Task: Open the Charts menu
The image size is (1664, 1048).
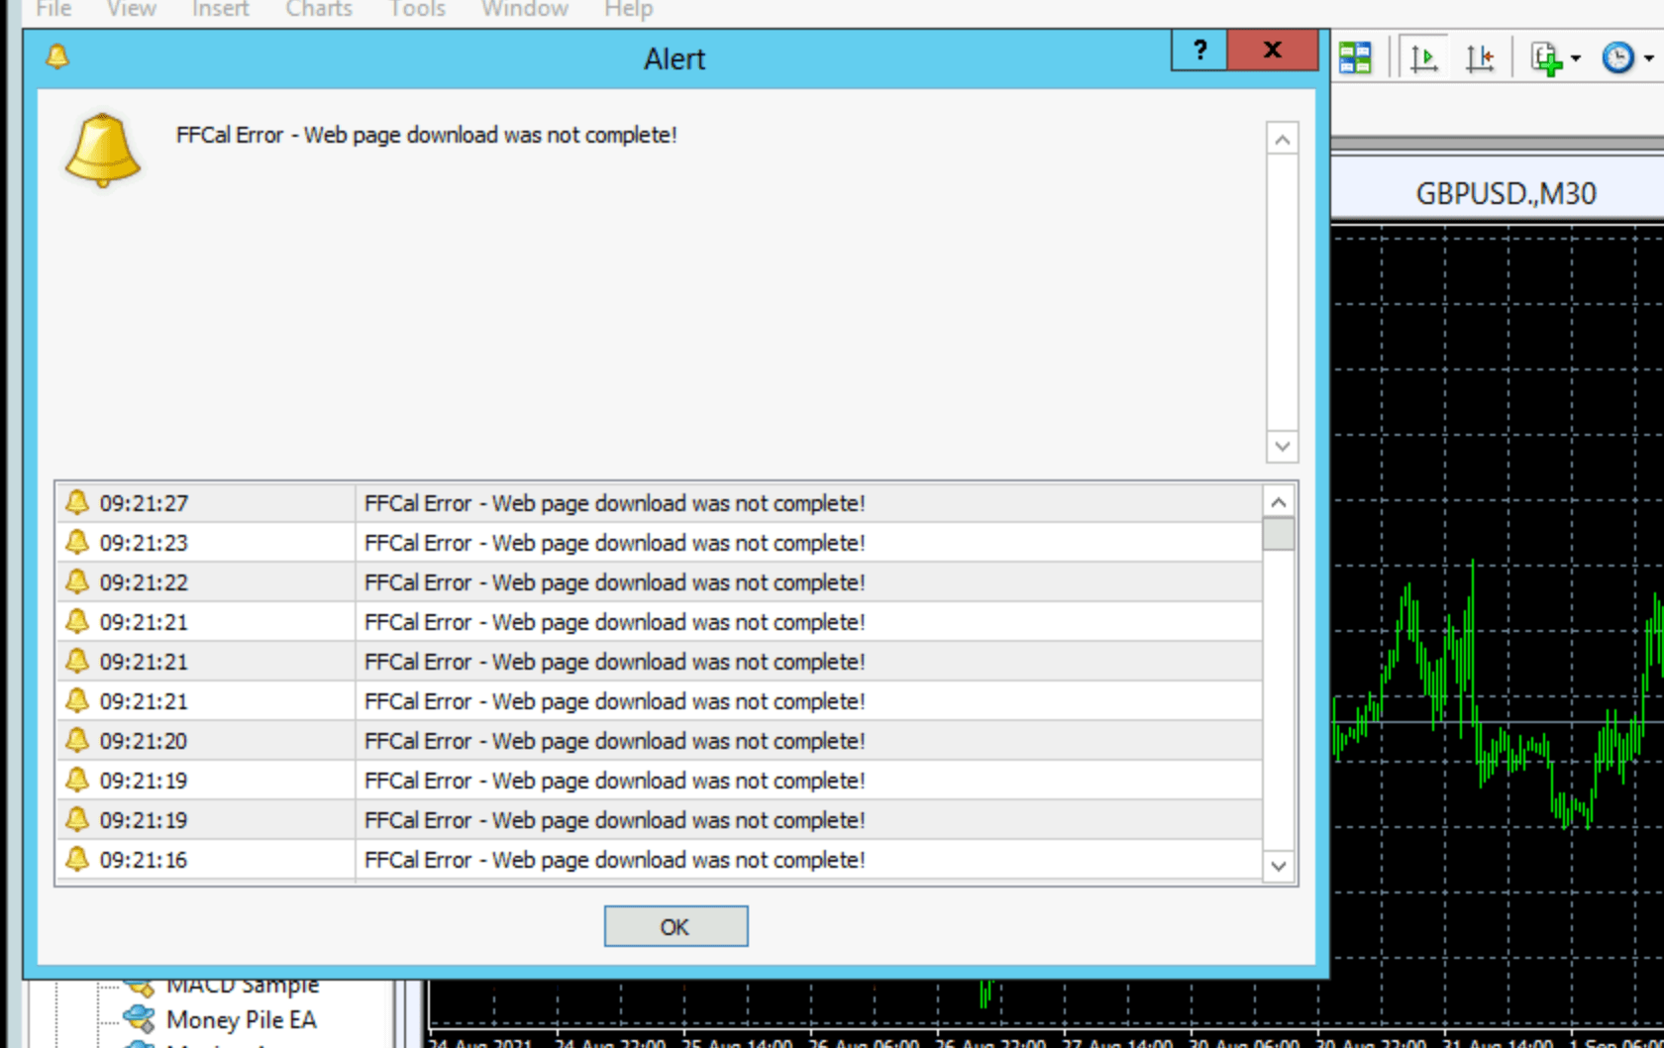Action: coord(319,10)
